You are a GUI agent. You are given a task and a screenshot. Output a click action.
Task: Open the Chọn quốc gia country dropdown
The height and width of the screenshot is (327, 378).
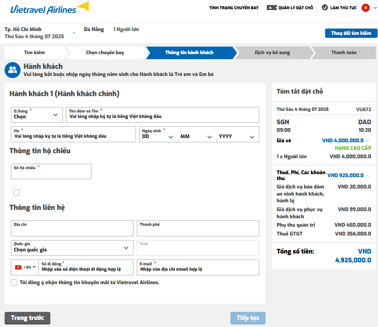[x=72, y=248]
